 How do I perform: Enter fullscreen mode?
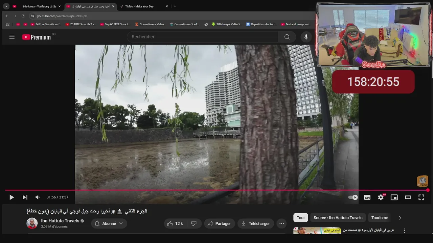[x=421, y=197]
